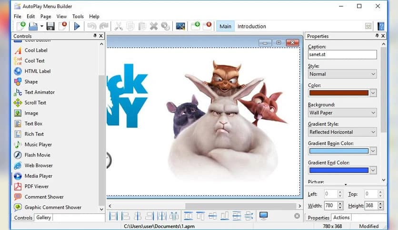Open the Page menu
398x230 pixels.
[x=46, y=17]
